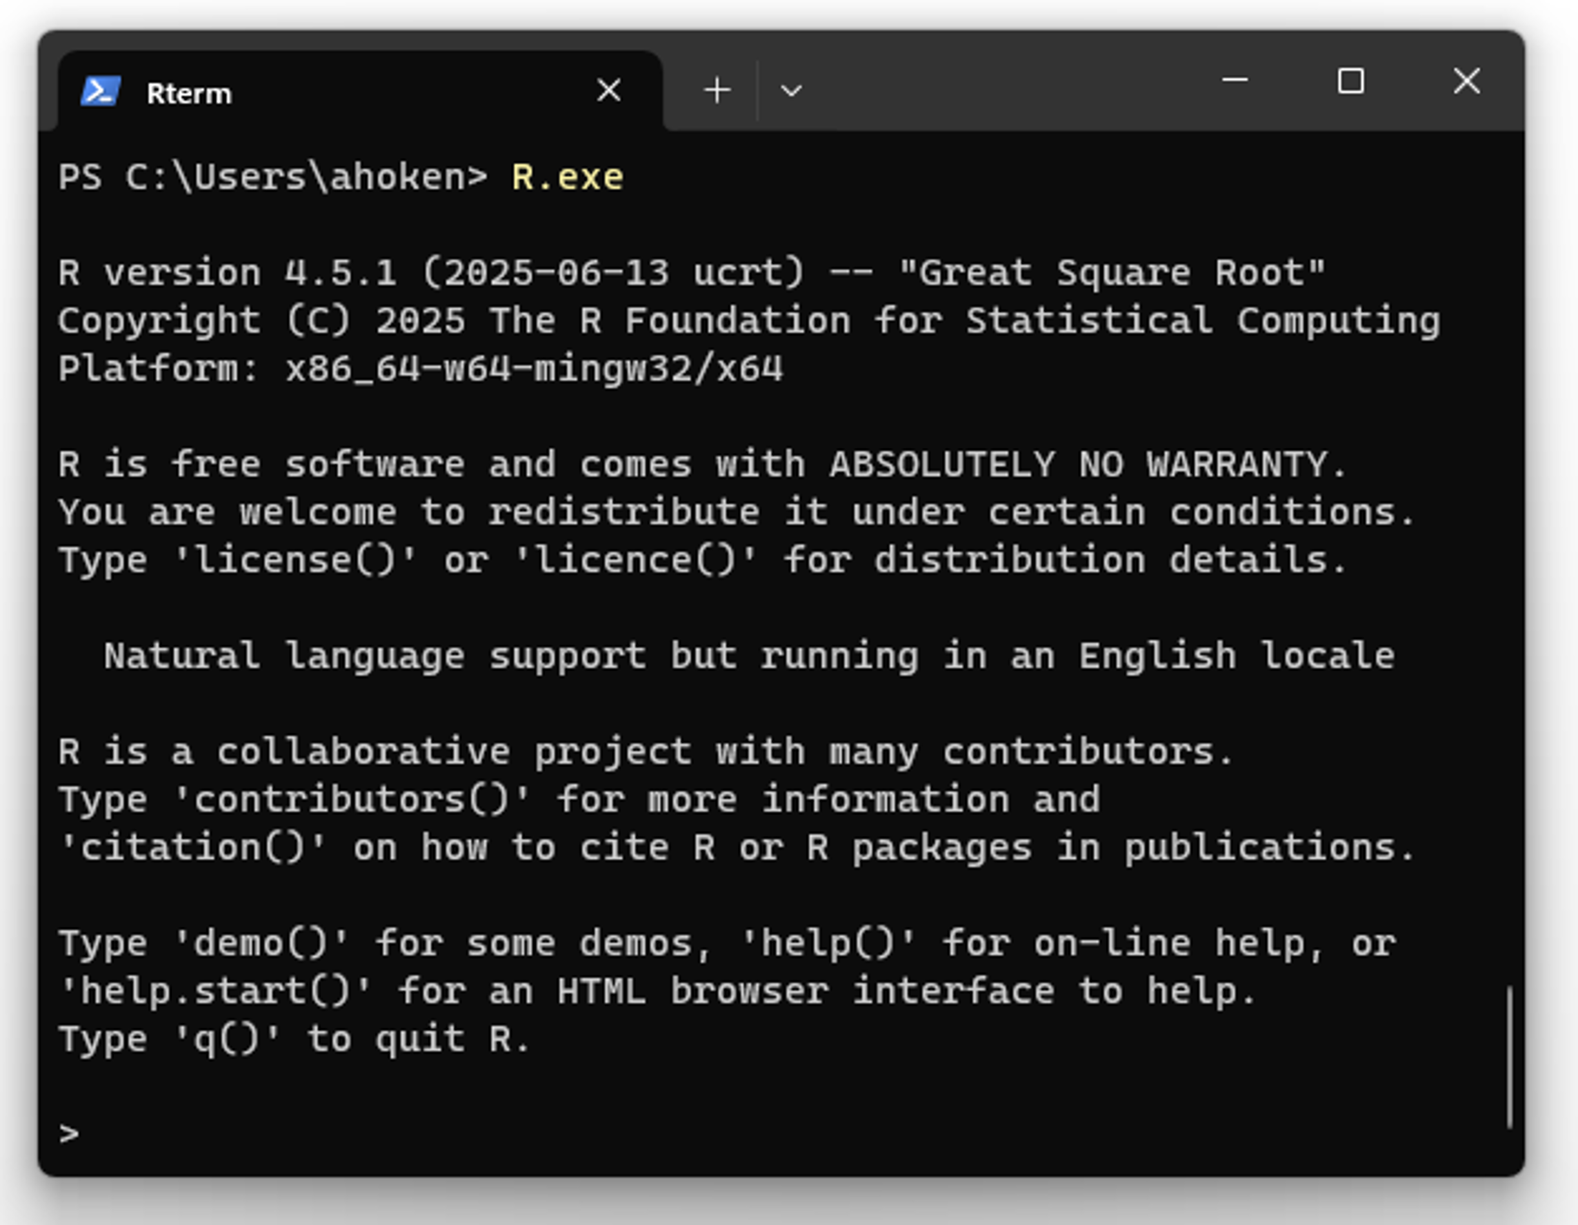Open a new terminal tab with the plus icon

(716, 88)
